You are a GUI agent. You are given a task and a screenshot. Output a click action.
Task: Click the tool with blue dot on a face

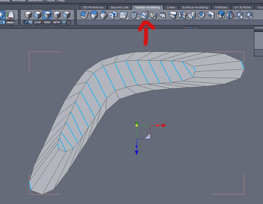[x=201, y=15]
